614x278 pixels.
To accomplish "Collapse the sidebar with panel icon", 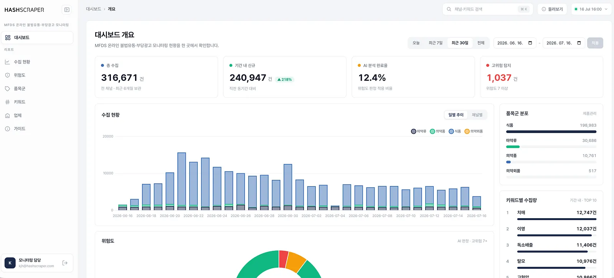I will (67, 10).
